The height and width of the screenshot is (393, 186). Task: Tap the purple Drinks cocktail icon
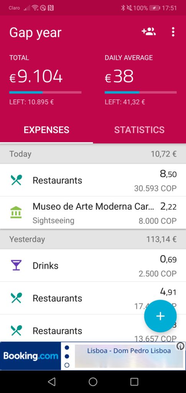(x=16, y=265)
